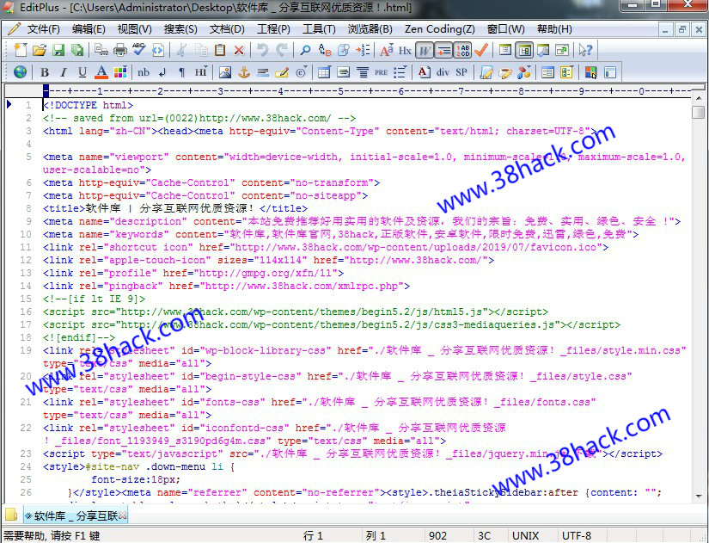Open the insert table dropdown
This screenshot has height=543, width=709.
[x=324, y=72]
